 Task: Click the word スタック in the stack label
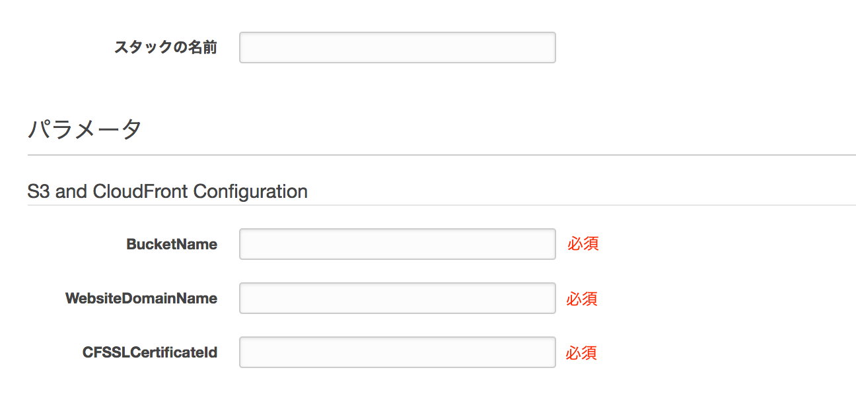[x=143, y=47]
